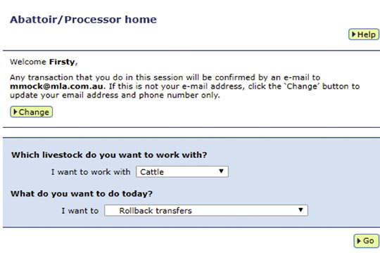Click the confirmation e-mail notice paragraph

[x=184, y=86]
